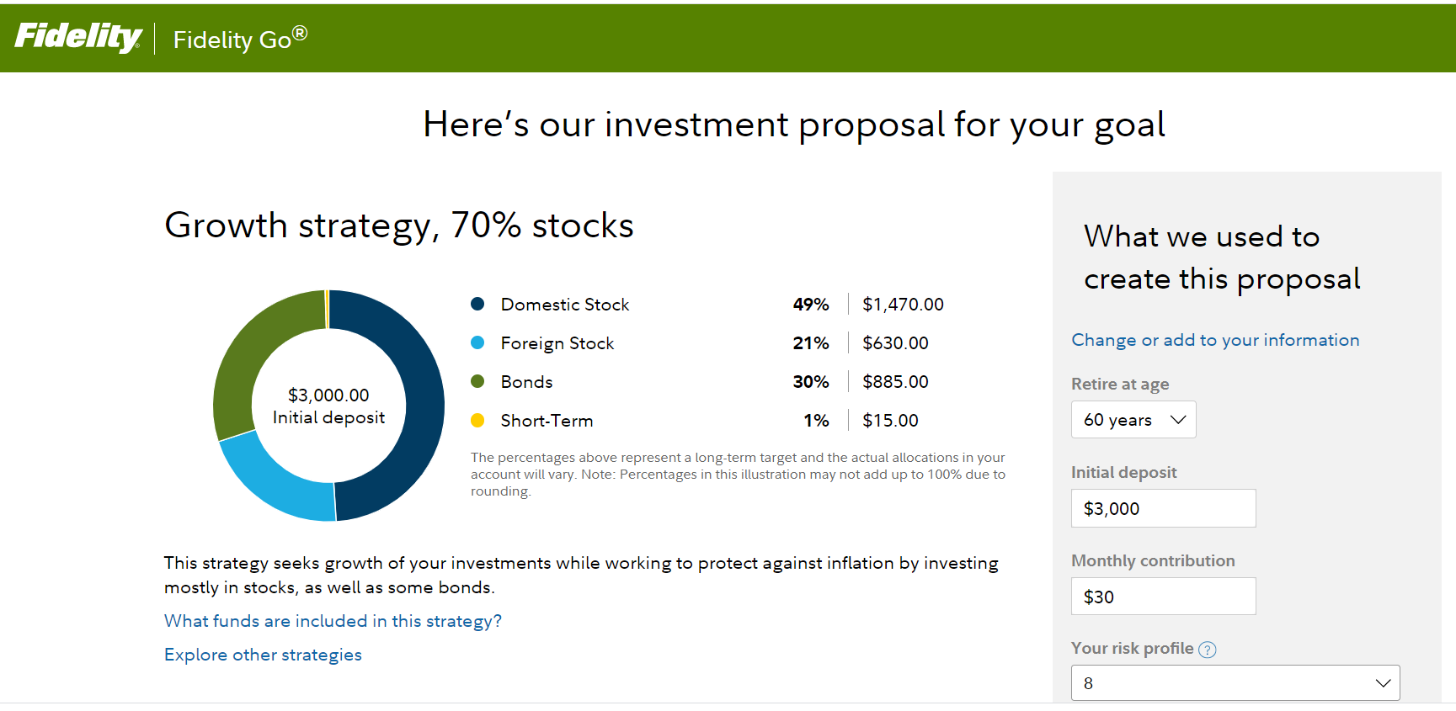
Task: Open 'What funds are included in this strategy?' link
Action: 333,621
